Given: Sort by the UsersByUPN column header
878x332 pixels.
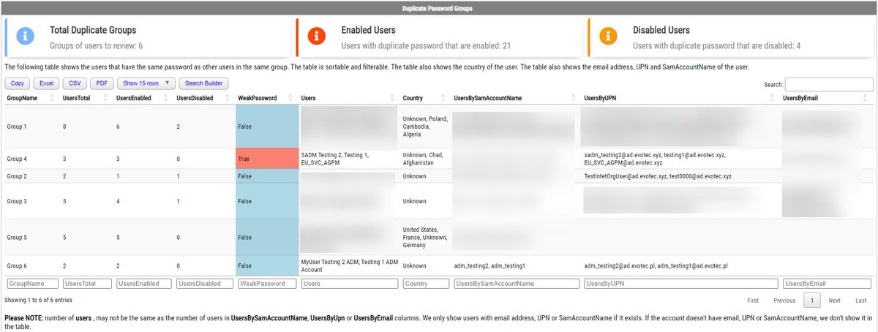Looking at the screenshot, I should (x=680, y=98).
